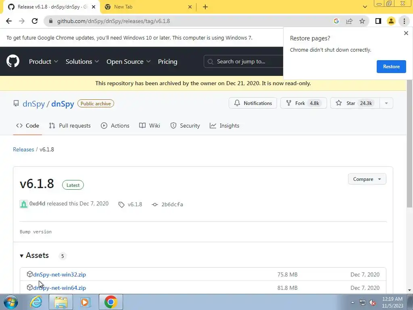Image resolution: width=413 pixels, height=310 pixels.
Task: Open the Chrome side panel icon
Action: 378,21
